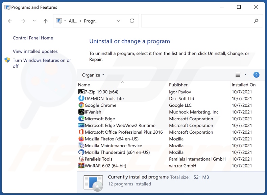Open the Organize dropdown menu
Screen dimensions: 267x195
[93, 75]
